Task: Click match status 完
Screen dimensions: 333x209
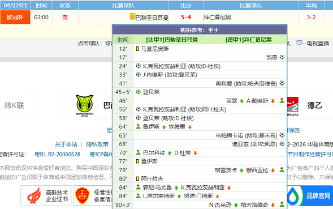Action: [x=65, y=17]
